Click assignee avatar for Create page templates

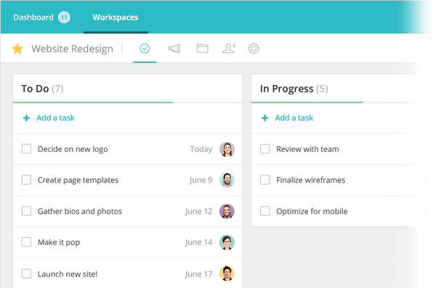tap(227, 180)
